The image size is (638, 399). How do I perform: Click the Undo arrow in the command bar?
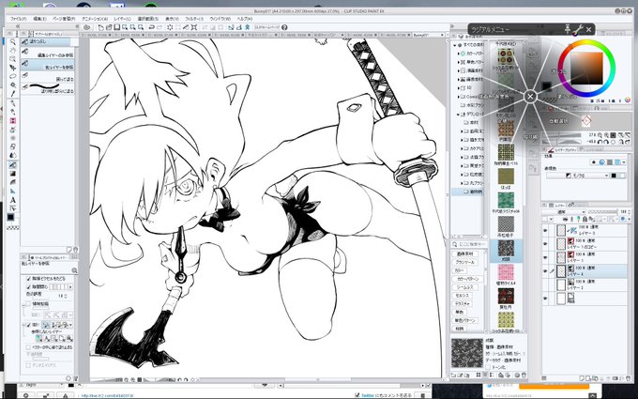click(x=151, y=27)
